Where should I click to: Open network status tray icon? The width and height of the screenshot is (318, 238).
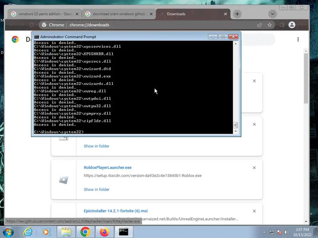(x=271, y=232)
